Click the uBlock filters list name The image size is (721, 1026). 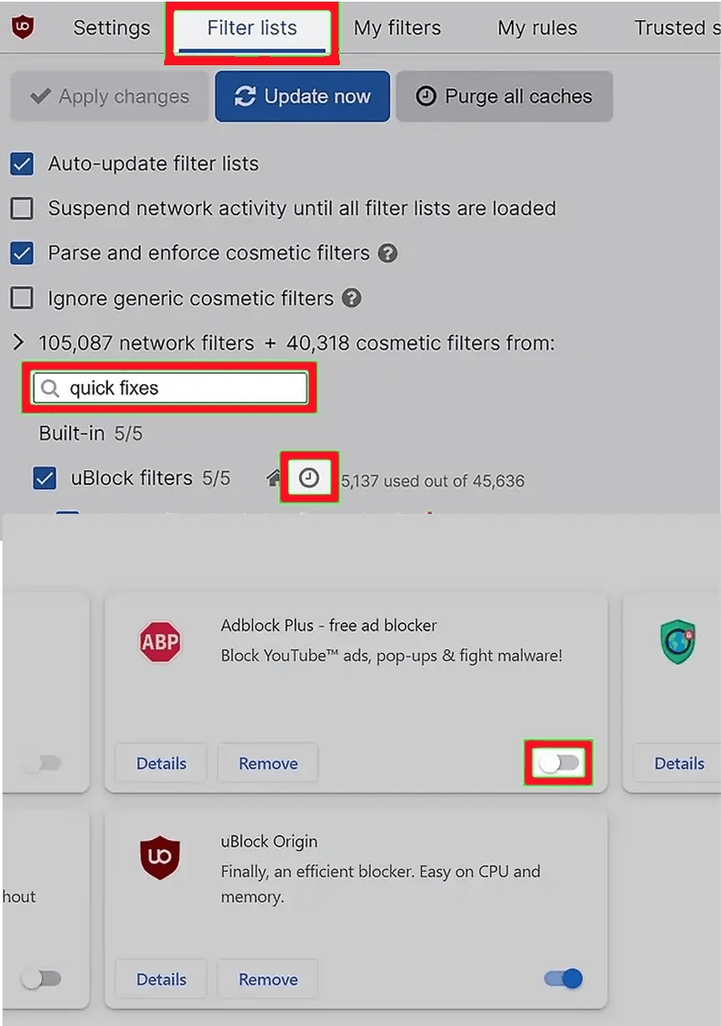click(131, 478)
